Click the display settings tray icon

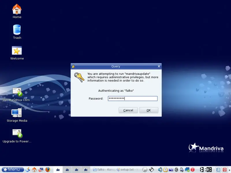click(171, 170)
